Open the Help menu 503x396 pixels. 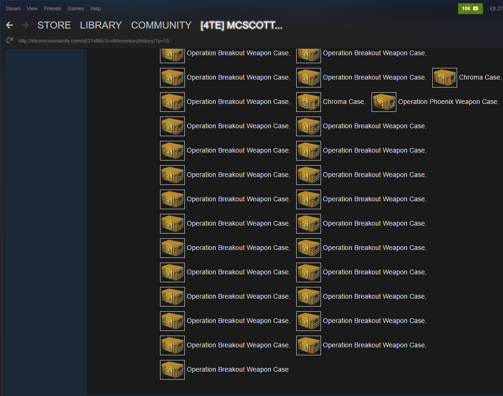tap(95, 8)
